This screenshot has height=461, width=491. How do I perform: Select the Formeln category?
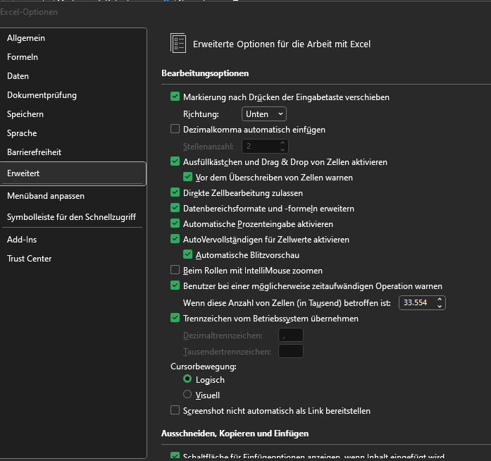pos(73,57)
